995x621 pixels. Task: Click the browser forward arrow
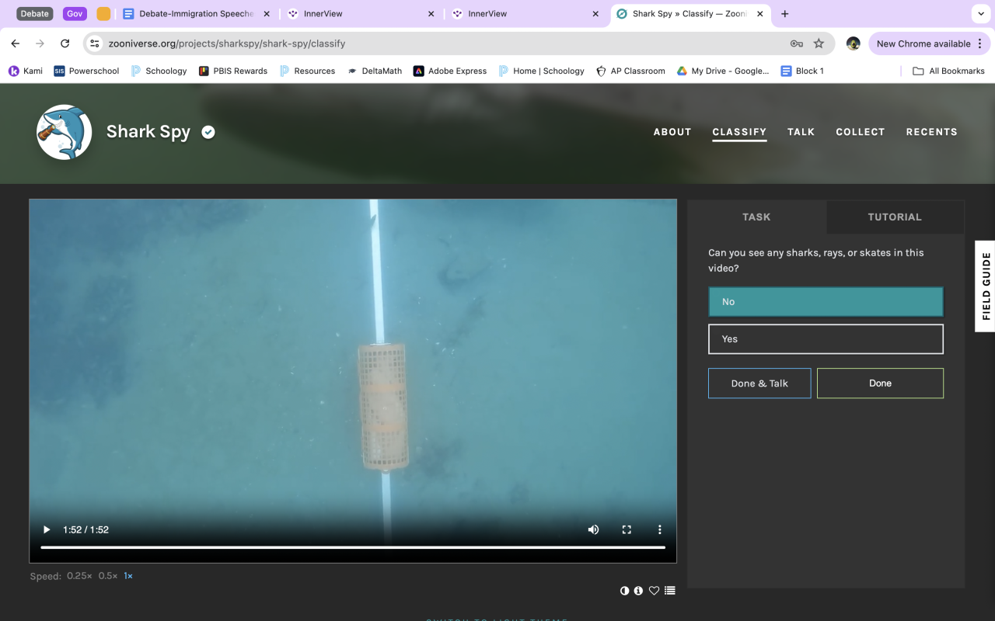(40, 43)
